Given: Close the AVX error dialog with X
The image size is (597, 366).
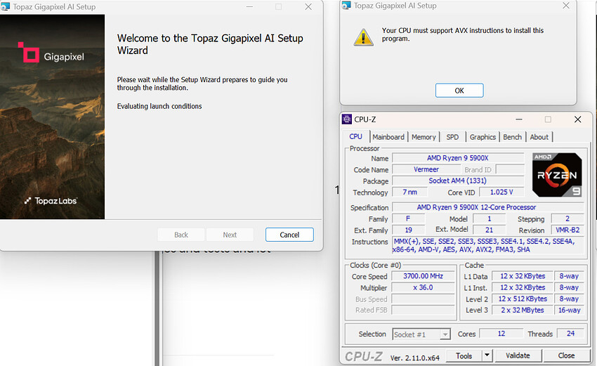Looking at the screenshot, I should click(x=566, y=6).
